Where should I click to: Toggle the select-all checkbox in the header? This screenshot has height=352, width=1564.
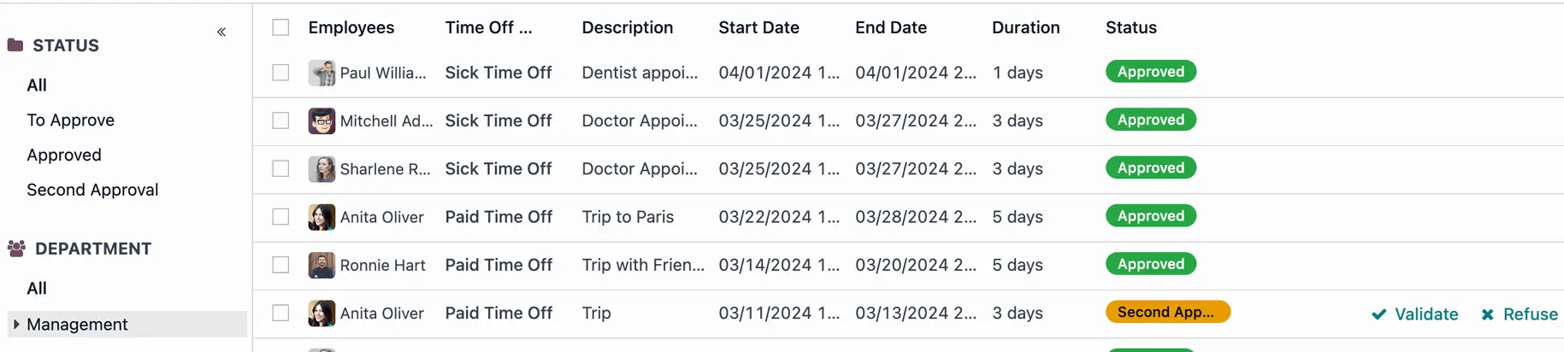[x=280, y=27]
